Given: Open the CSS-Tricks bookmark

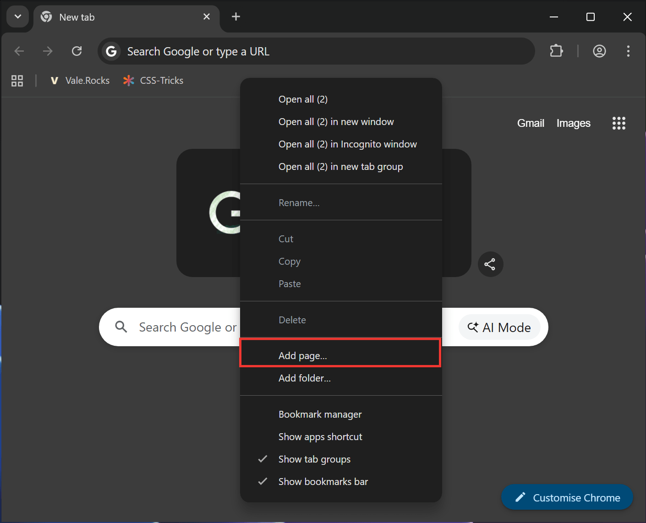Looking at the screenshot, I should [153, 80].
